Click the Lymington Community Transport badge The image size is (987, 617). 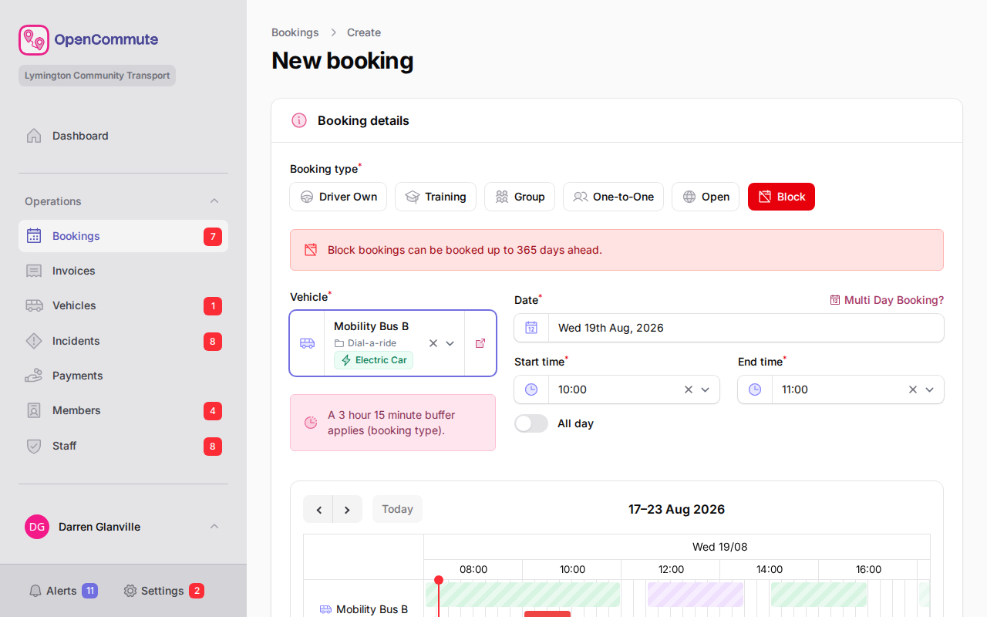tap(97, 76)
